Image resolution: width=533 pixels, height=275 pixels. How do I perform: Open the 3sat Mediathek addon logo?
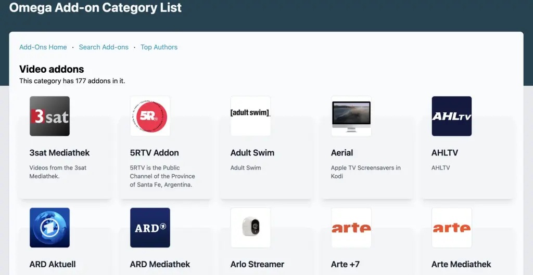(x=49, y=116)
